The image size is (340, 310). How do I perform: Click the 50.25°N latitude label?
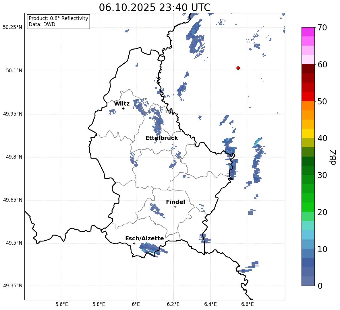tap(13, 28)
